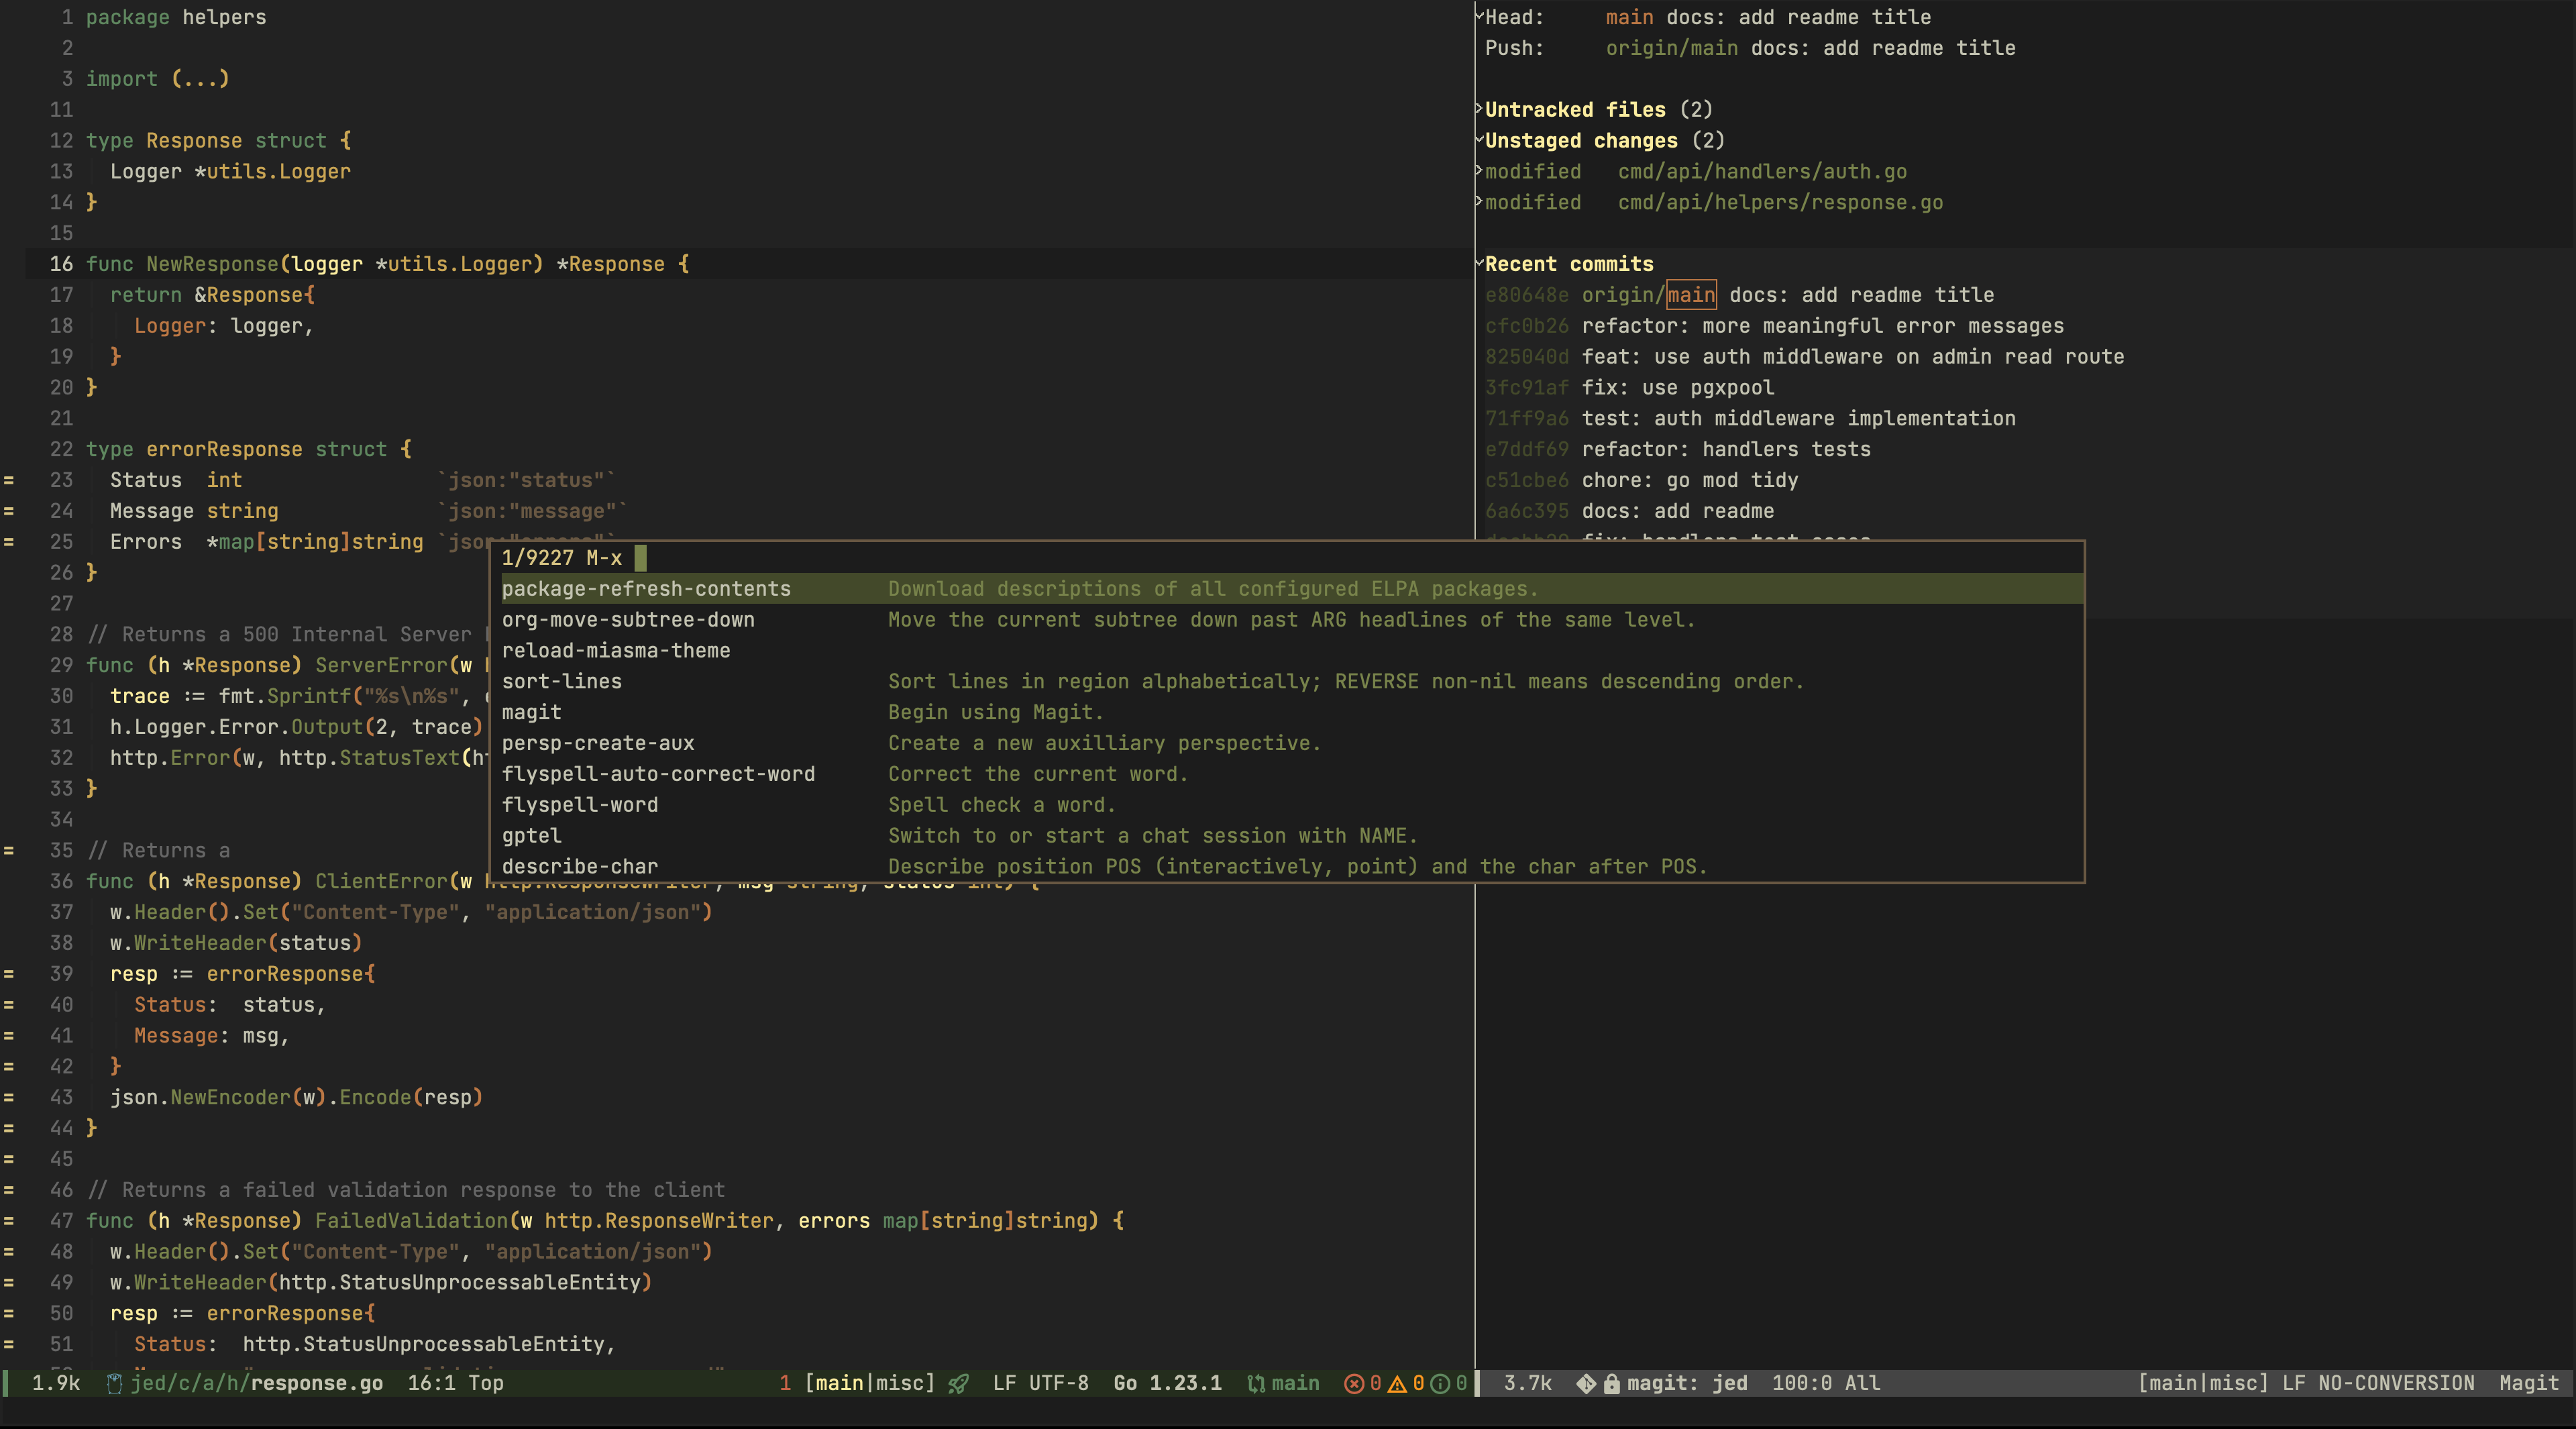The width and height of the screenshot is (2576, 1429).
Task: Expand the diff for modified response.go
Action: (x=1480, y=201)
